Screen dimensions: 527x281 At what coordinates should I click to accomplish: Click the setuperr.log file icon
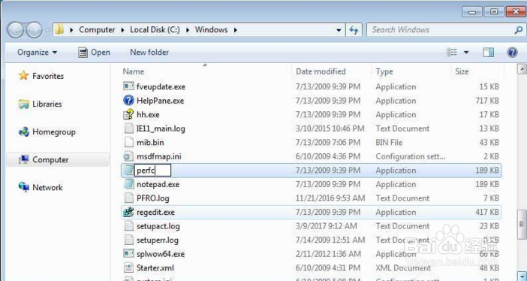(128, 240)
